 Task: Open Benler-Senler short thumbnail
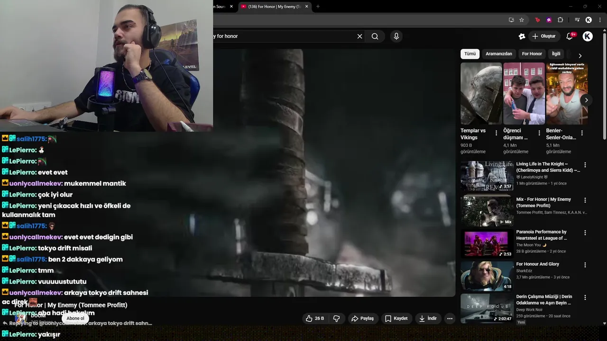[567, 93]
